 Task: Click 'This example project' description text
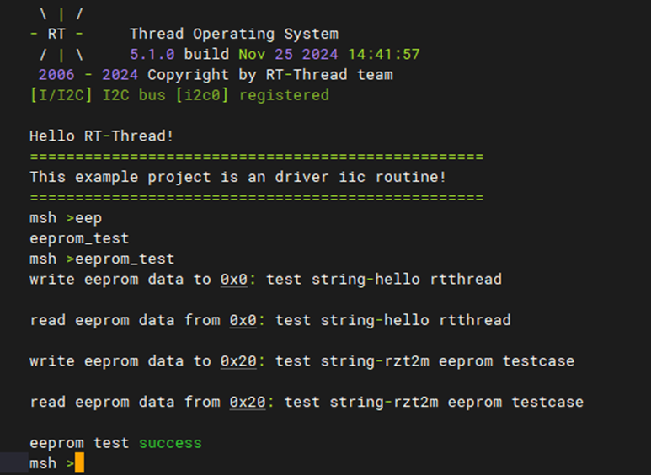pyautogui.click(x=120, y=178)
